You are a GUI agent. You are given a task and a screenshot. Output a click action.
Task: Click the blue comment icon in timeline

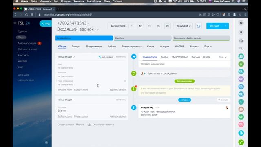click(x=134, y=56)
